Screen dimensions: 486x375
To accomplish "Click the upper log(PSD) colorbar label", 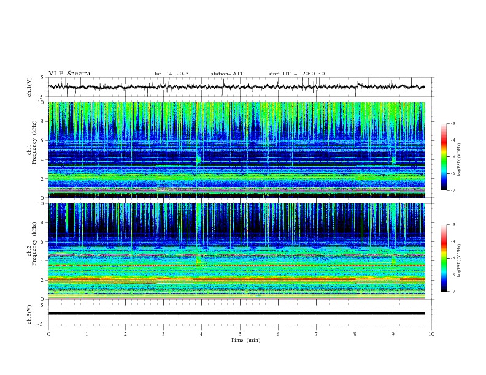I will click(460, 160).
